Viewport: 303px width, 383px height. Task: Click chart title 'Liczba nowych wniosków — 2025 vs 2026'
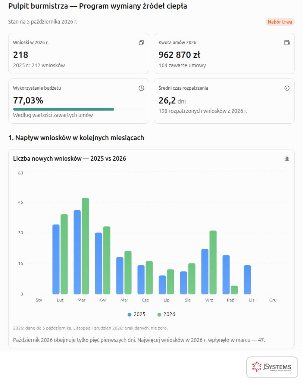(69, 158)
